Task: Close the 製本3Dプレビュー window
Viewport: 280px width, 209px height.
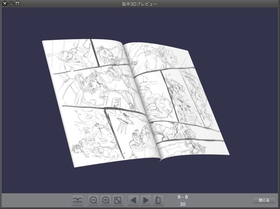Action: 5,3
